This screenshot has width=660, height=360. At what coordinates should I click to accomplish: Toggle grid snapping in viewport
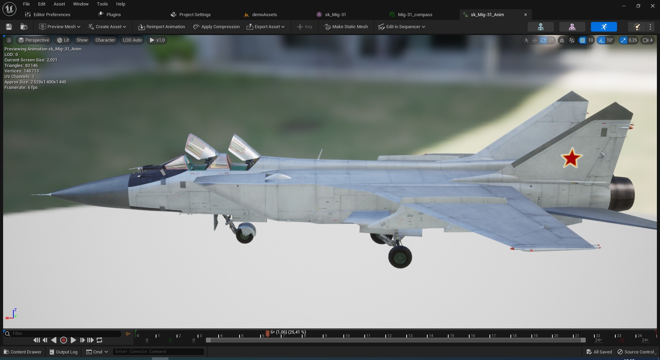(x=582, y=40)
